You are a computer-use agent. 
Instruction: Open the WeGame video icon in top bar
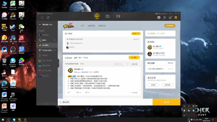pos(118,16)
